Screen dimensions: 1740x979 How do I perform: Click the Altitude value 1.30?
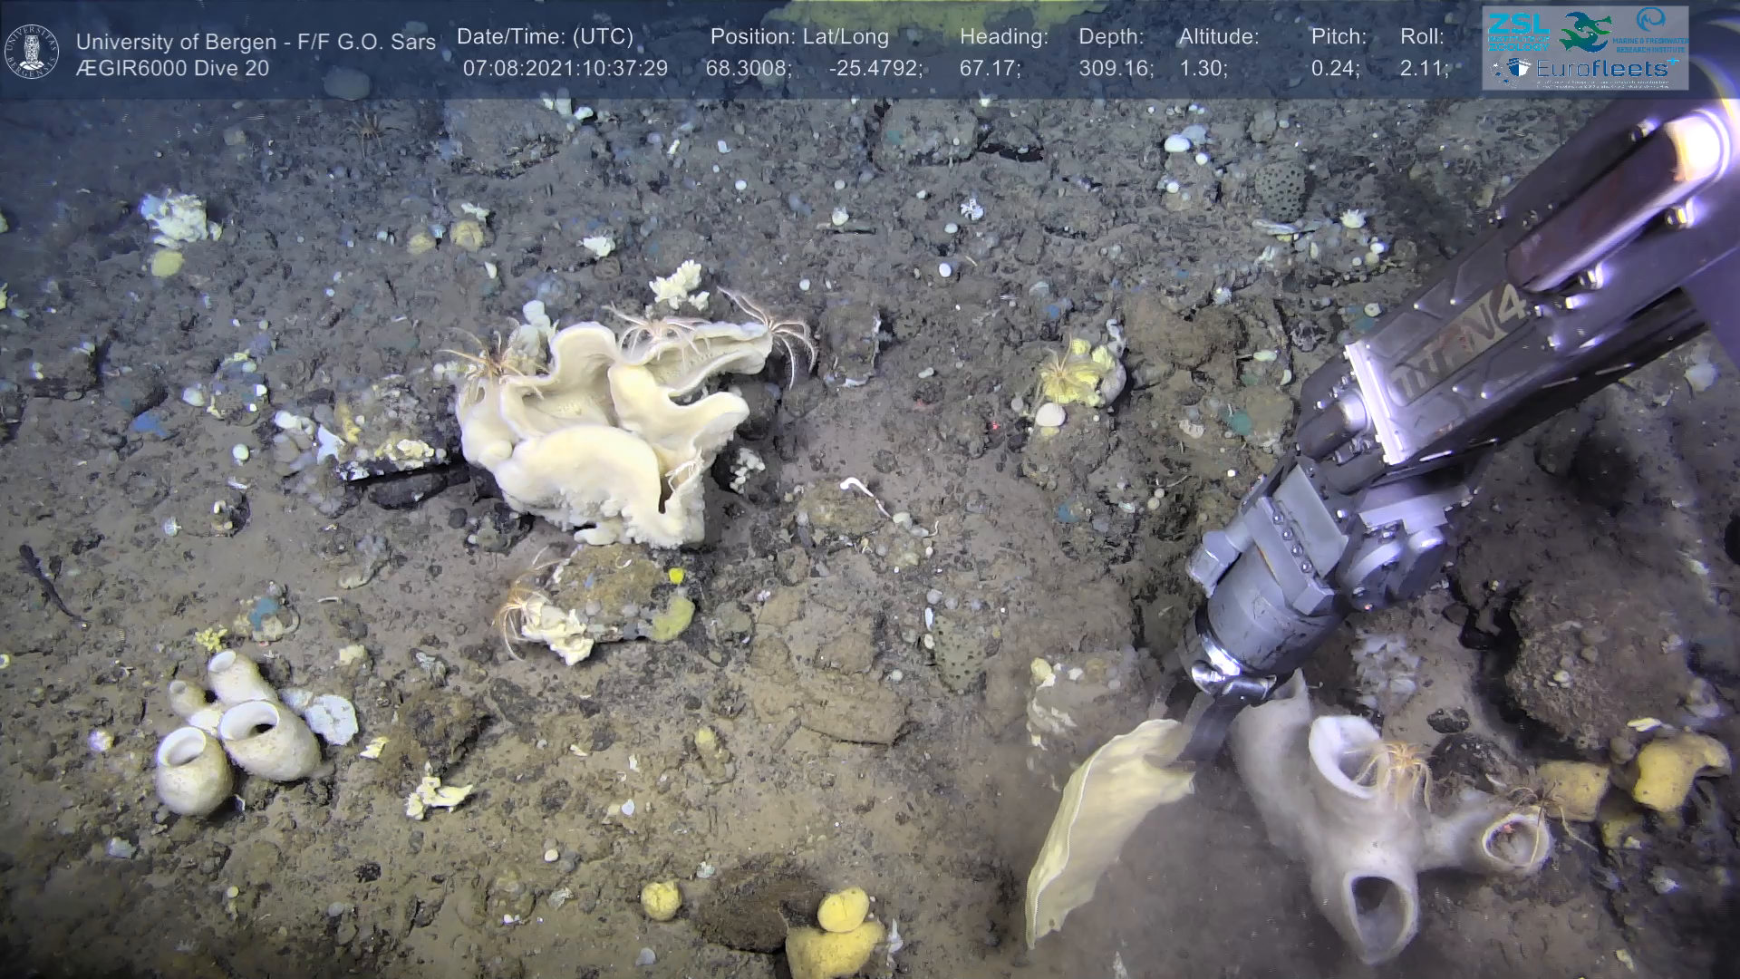point(1203,69)
